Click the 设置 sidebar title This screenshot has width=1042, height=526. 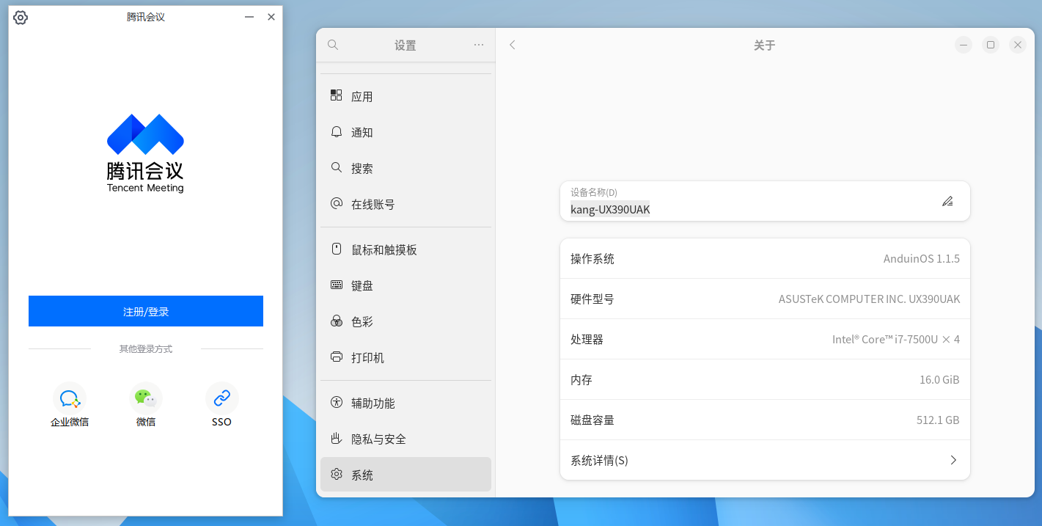[406, 45]
